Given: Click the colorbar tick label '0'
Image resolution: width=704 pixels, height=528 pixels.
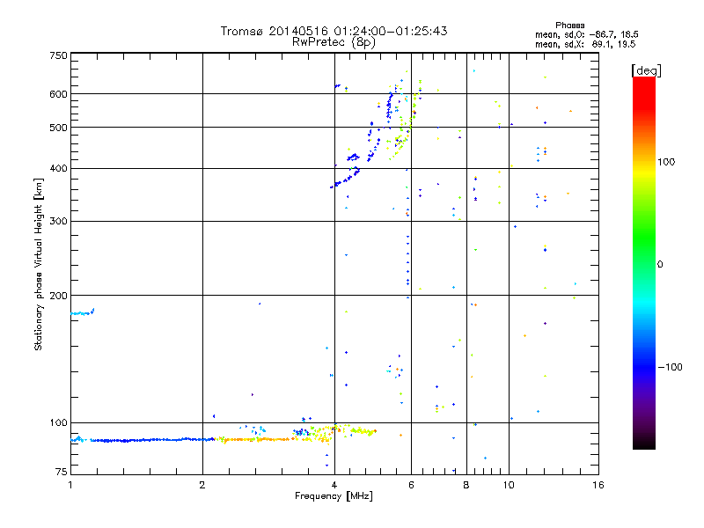Looking at the screenshot, I should [660, 264].
